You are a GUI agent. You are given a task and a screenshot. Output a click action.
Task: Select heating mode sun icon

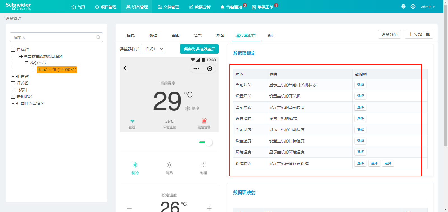coord(169,165)
